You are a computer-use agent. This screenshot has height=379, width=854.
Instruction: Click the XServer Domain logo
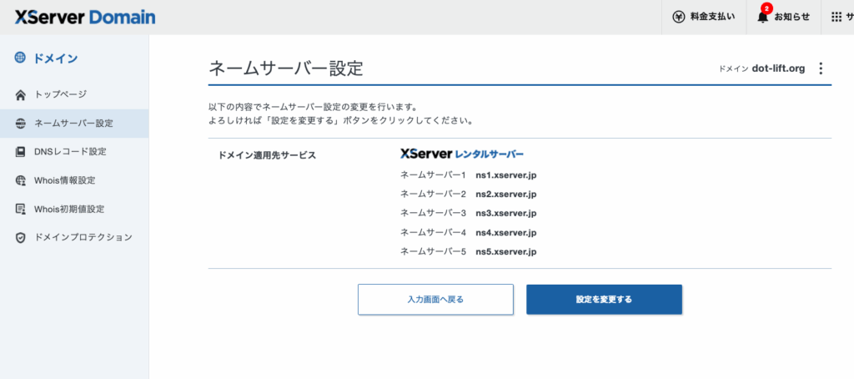click(x=84, y=17)
